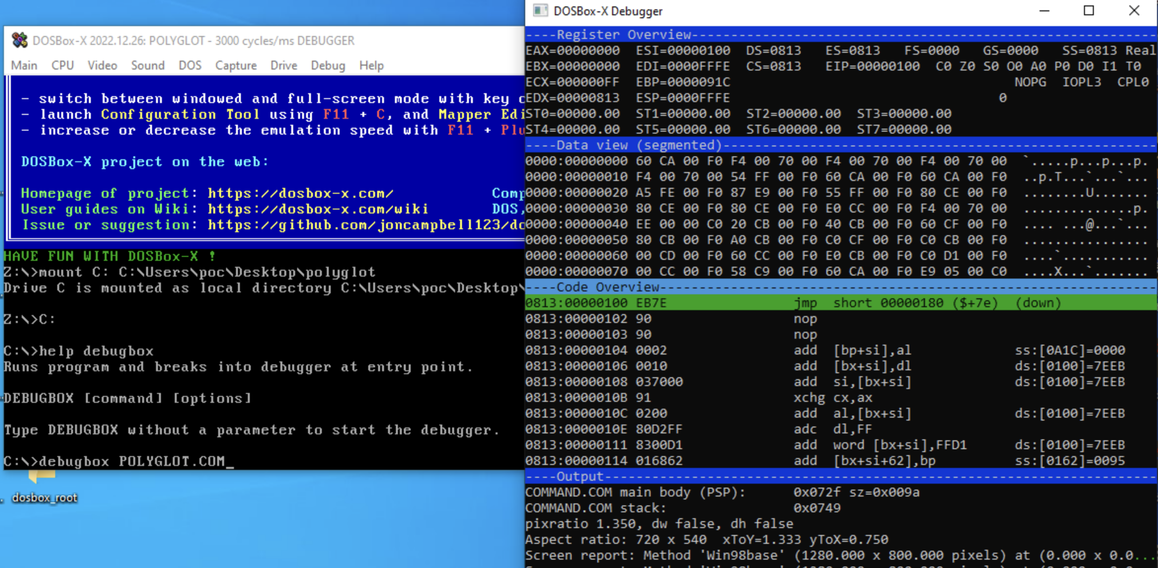The image size is (1158, 568).
Task: Open the Video menu
Action: coord(102,66)
